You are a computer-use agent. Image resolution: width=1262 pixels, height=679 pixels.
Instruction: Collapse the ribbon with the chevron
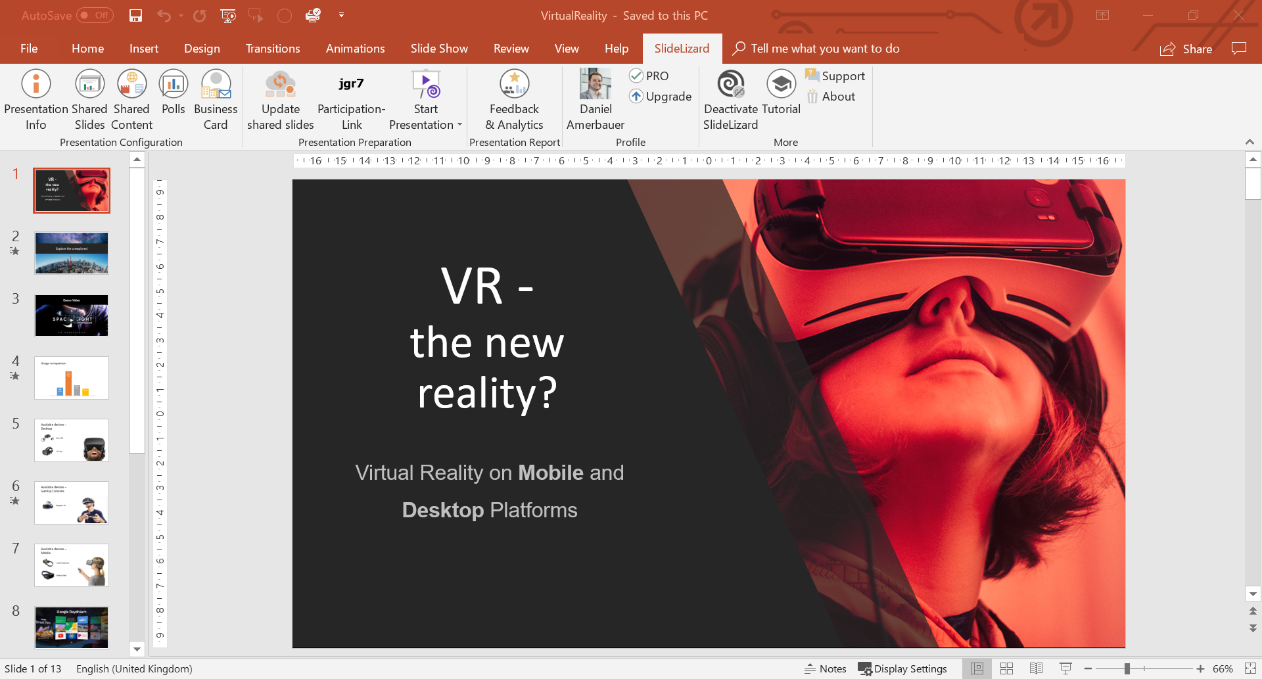(1250, 142)
